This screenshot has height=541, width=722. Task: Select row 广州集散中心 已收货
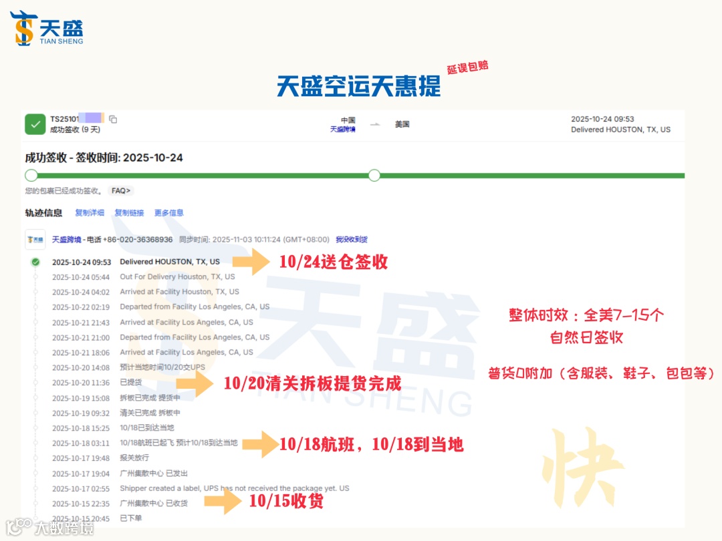120,504
